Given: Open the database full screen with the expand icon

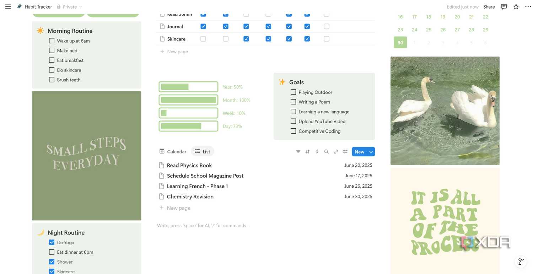Looking at the screenshot, I should 336,152.
